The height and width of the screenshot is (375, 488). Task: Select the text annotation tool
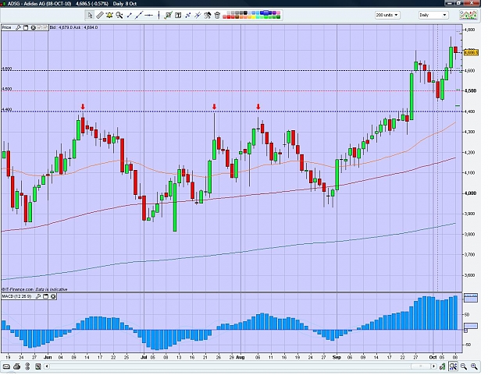click(178, 15)
